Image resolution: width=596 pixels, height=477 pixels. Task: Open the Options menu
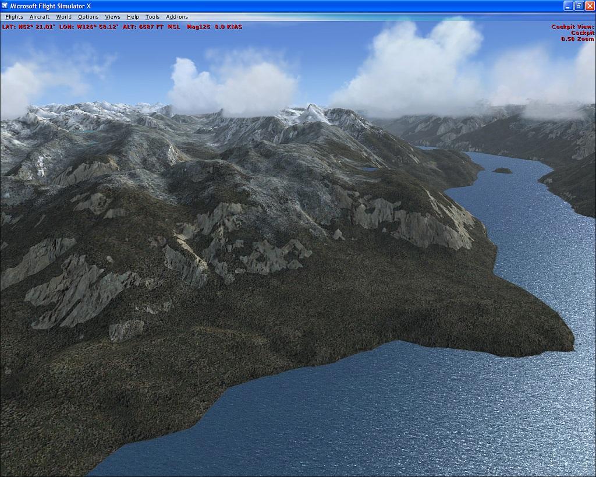pos(88,17)
